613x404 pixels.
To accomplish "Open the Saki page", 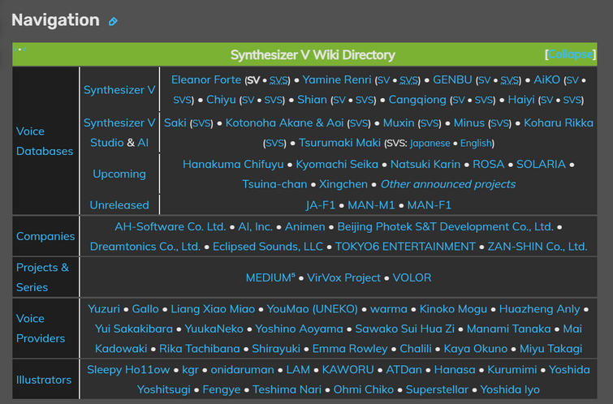I will click(175, 122).
